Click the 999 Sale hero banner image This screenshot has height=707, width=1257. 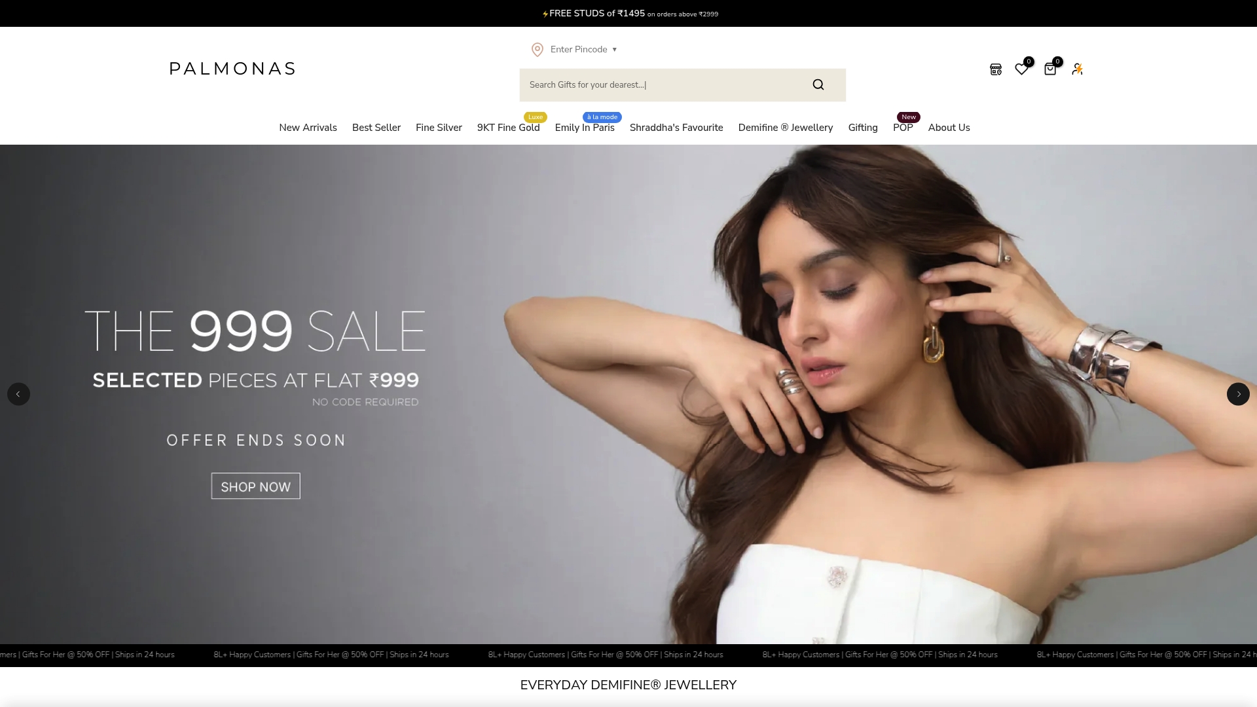628,394
